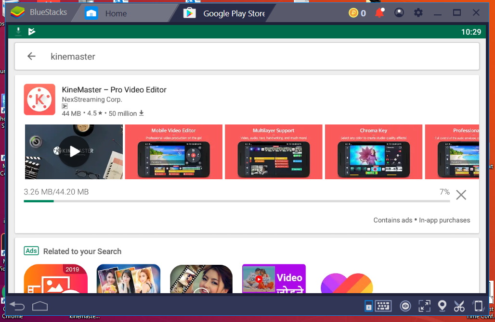Viewport: 495px width, 322px height.
Task: Click the 4.5 star rating text
Action: point(95,113)
